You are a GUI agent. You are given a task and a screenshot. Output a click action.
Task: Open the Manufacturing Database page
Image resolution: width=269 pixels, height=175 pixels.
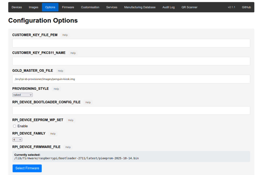click(140, 7)
